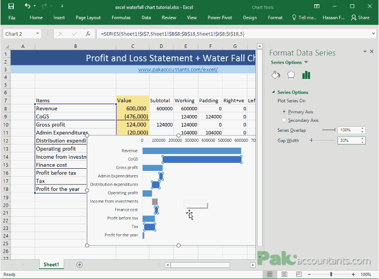379x279 pixels.
Task: Click the Select All corner triangle
Action: coord(7,46)
